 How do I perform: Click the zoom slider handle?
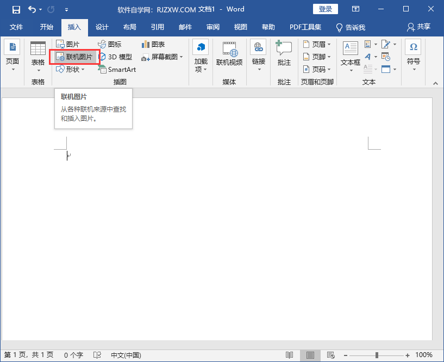pos(377,354)
